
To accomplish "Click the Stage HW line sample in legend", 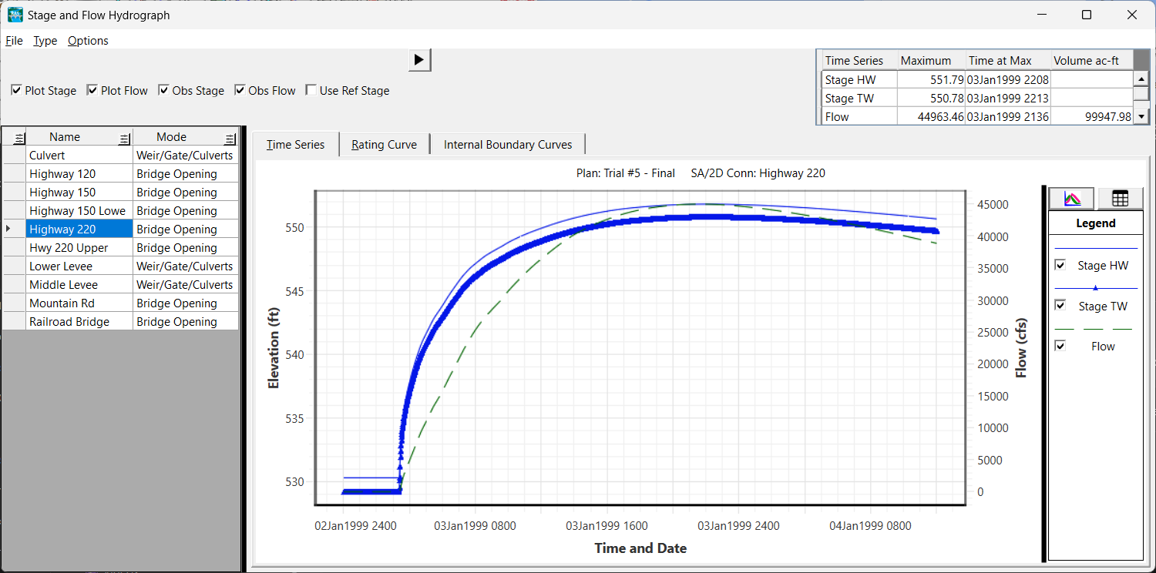I will click(1095, 249).
